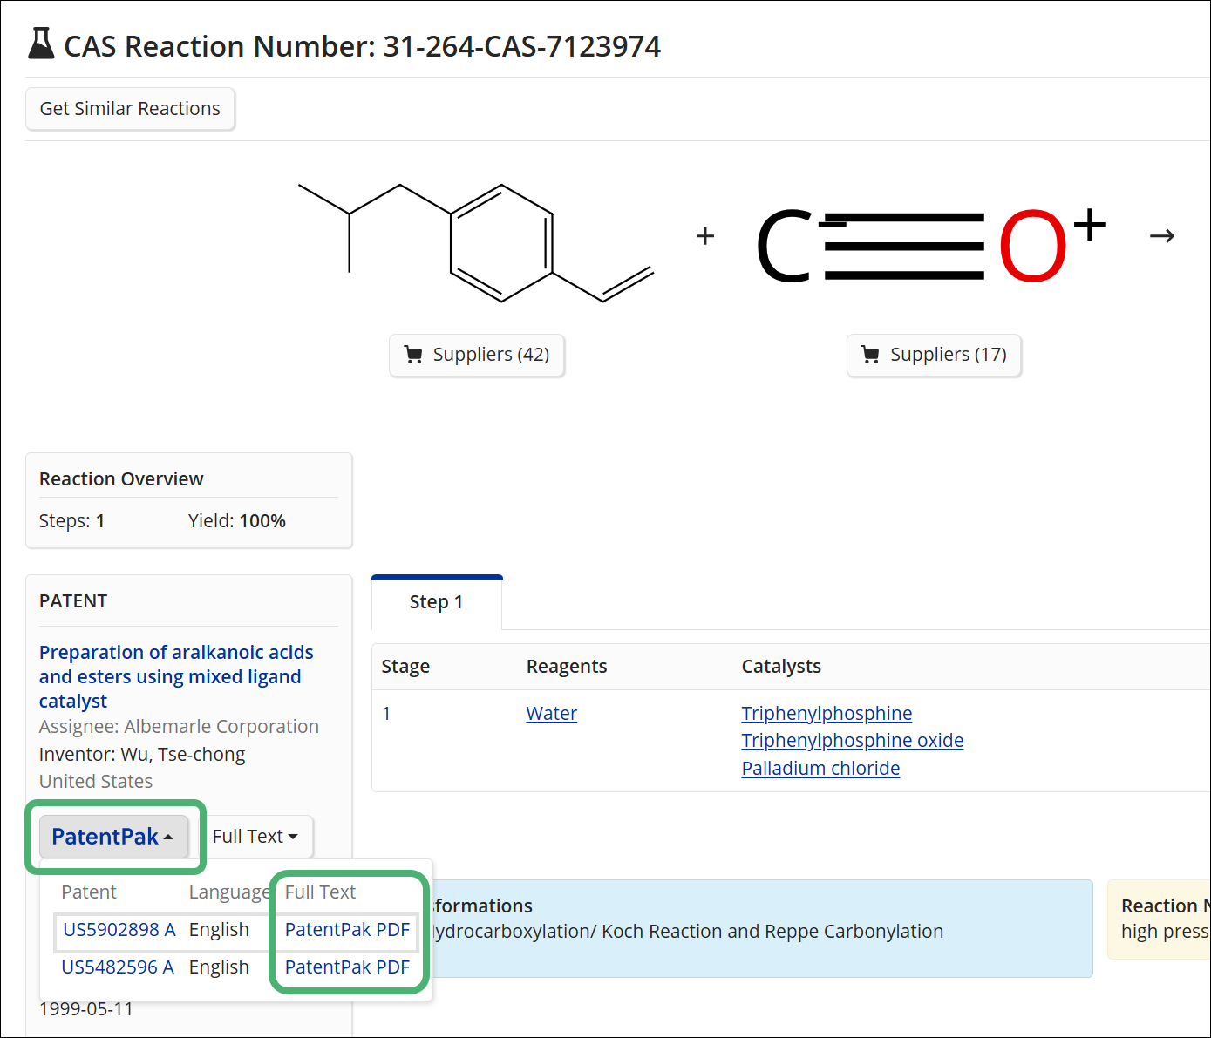Open patent US5902898 A

point(119,930)
